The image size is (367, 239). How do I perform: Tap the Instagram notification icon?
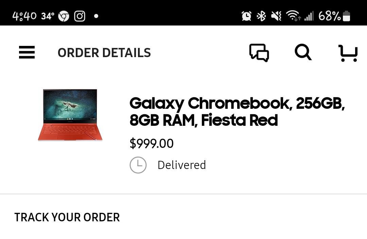[80, 16]
